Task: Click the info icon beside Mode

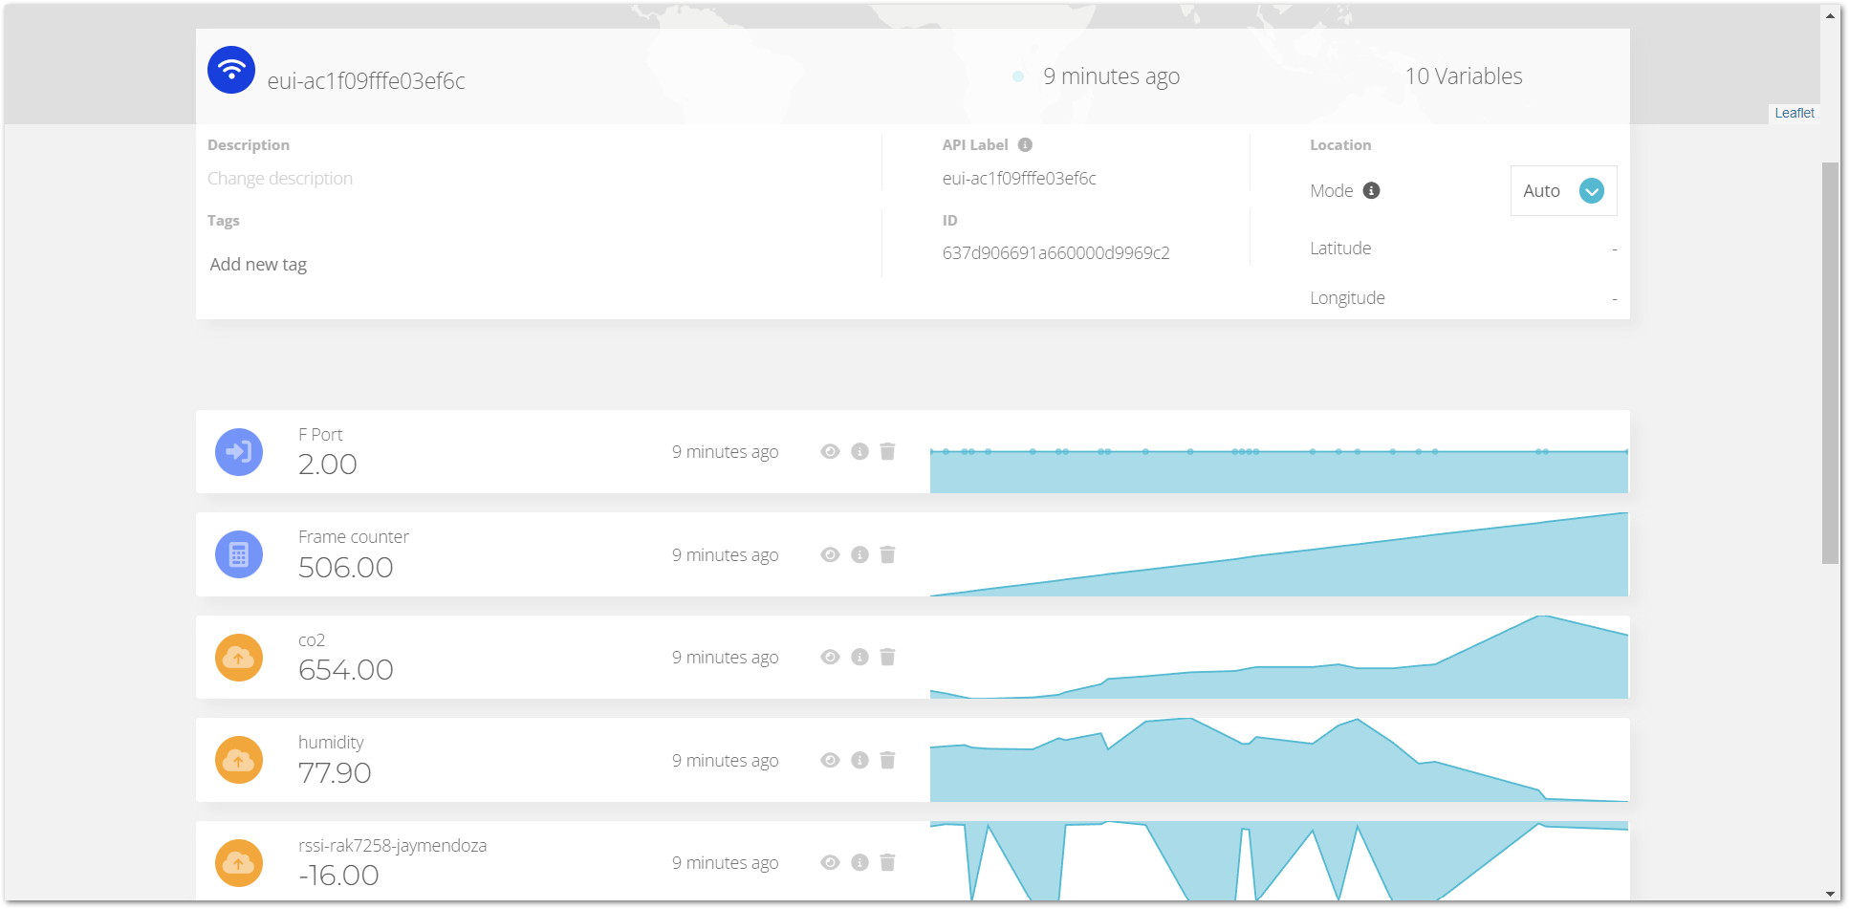Action: pyautogui.click(x=1371, y=190)
